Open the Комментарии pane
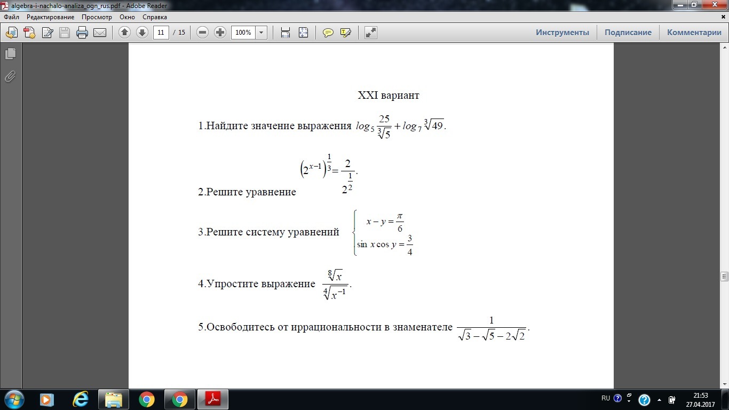Viewport: 729px width, 410px height. pos(694,33)
